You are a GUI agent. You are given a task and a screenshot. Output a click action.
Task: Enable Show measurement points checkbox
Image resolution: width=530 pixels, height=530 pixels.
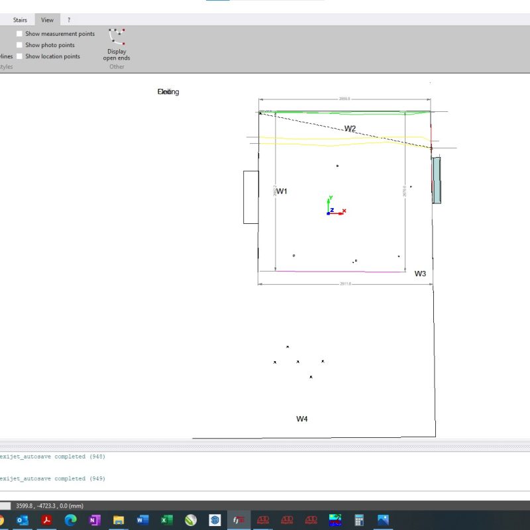click(x=20, y=34)
